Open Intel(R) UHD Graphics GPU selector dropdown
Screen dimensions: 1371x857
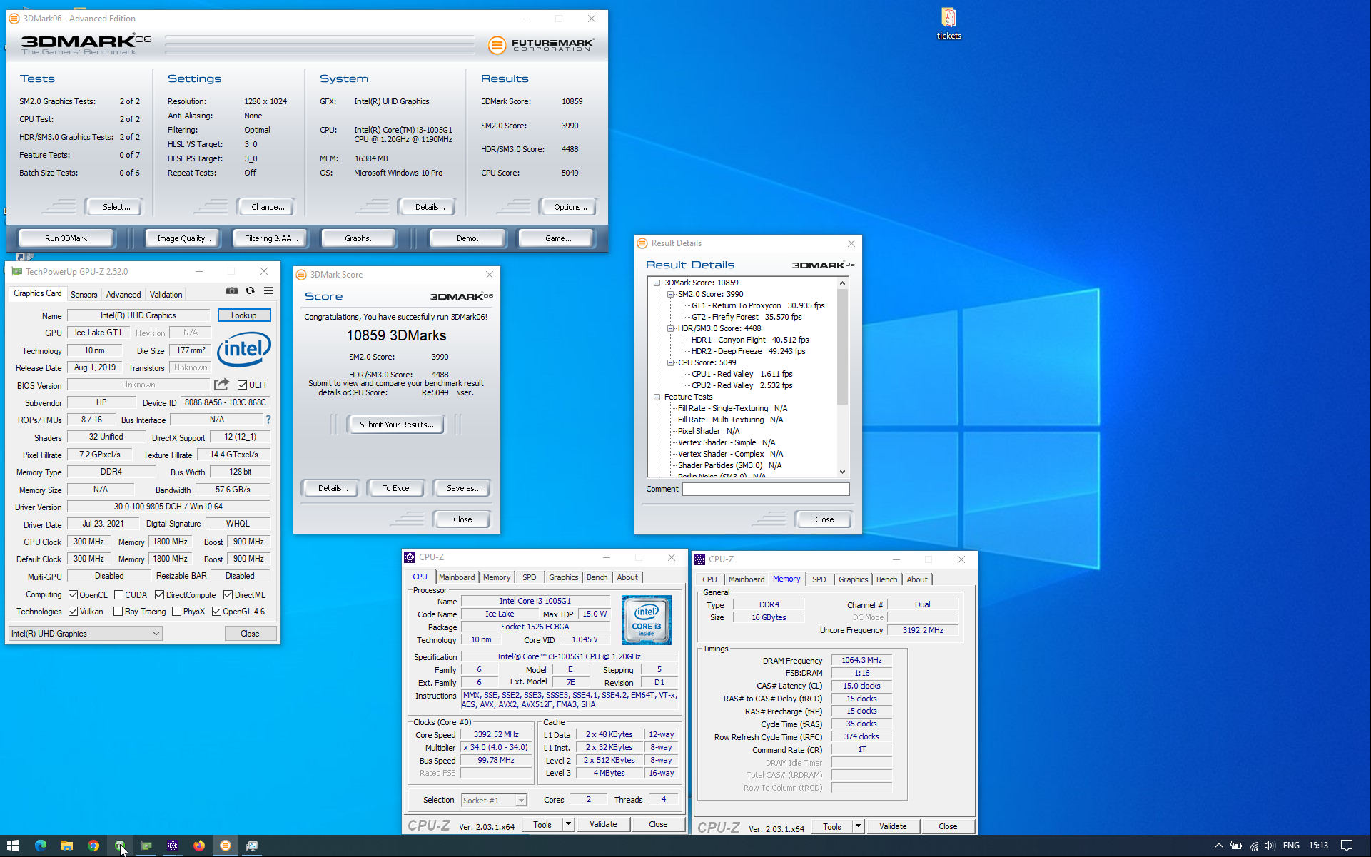86,634
